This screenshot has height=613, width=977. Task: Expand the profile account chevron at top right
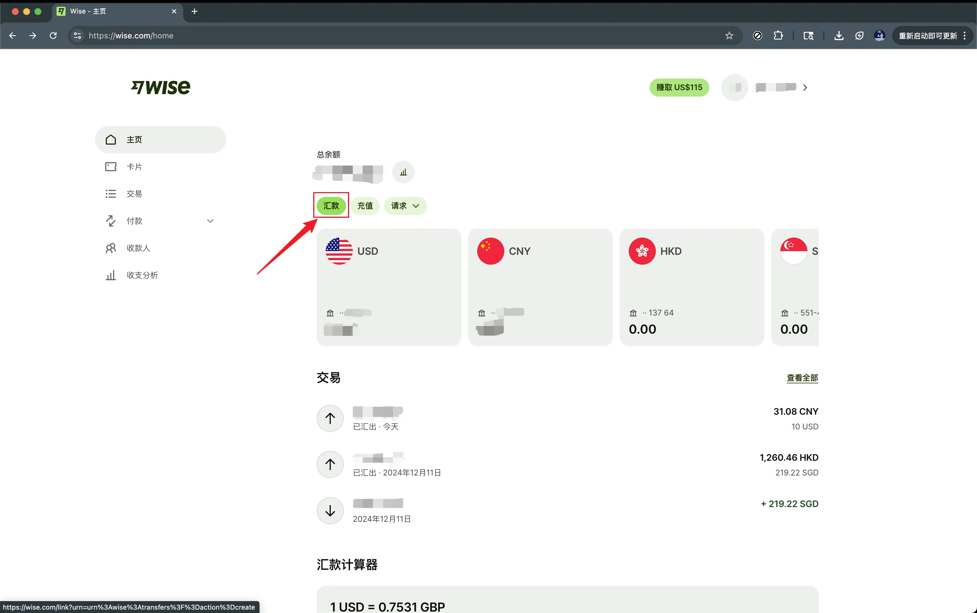(x=805, y=88)
